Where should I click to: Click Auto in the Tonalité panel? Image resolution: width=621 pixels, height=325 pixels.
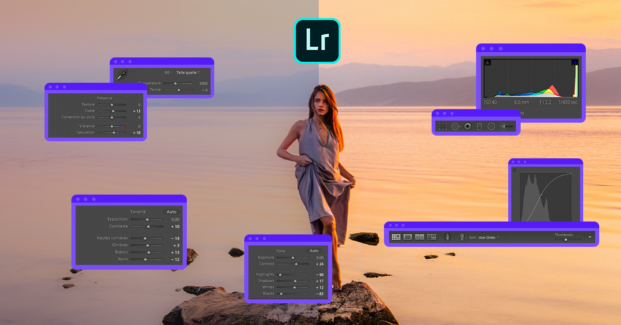pyautogui.click(x=172, y=212)
